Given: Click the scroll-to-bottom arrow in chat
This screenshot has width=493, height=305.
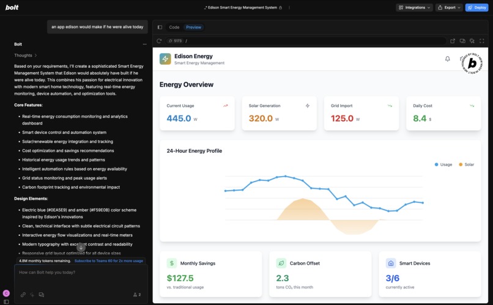Looking at the screenshot, I should click(x=81, y=247).
